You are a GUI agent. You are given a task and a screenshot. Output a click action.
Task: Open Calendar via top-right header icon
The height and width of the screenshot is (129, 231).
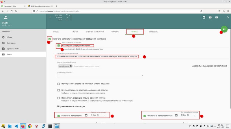pyautogui.click(x=204, y=17)
